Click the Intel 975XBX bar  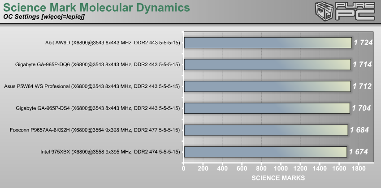[x=265, y=152]
